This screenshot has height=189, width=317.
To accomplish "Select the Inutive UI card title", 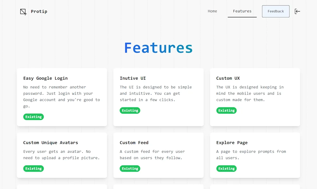I will (x=133, y=78).
